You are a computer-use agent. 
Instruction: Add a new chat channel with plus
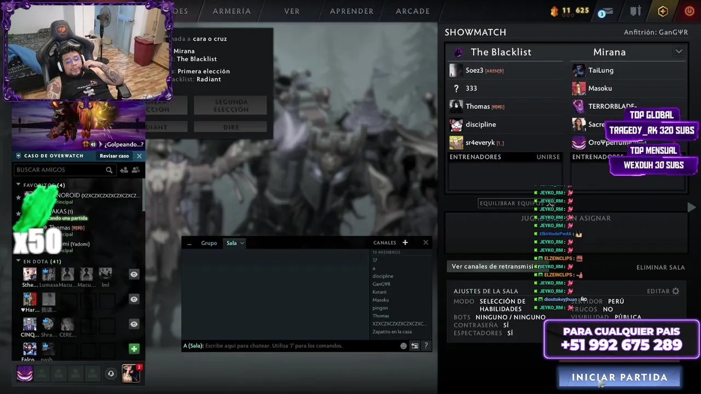405,242
